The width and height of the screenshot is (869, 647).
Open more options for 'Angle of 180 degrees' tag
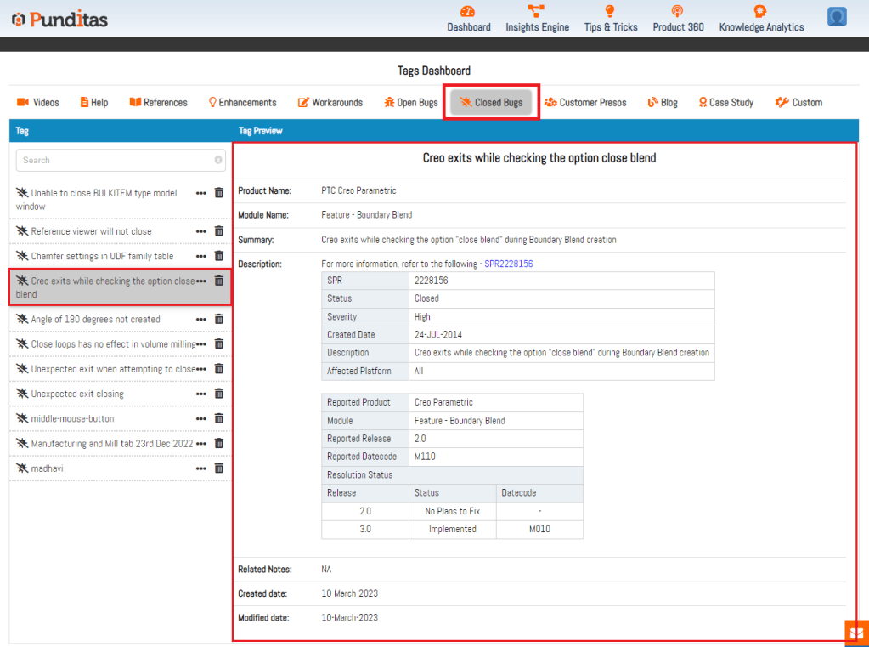point(201,320)
